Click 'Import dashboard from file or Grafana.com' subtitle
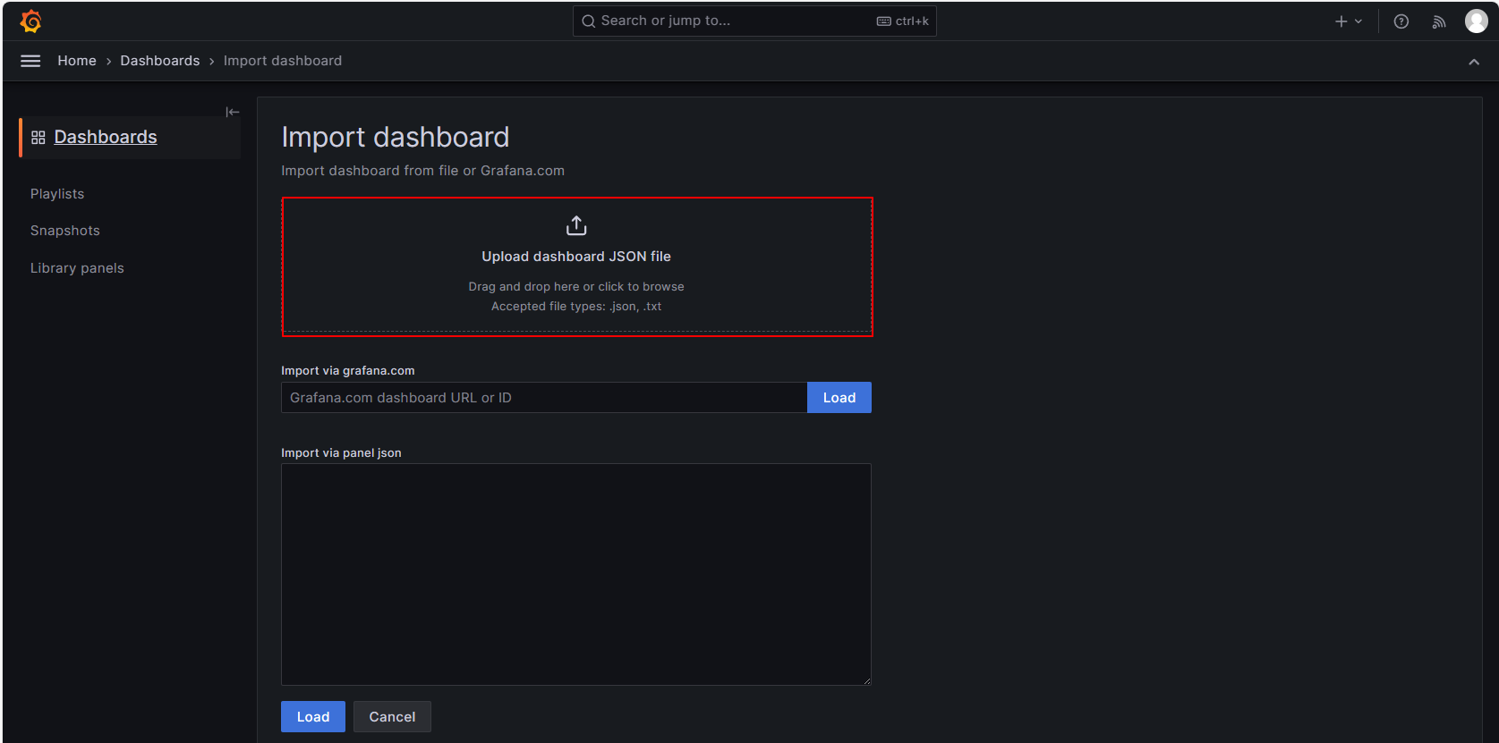This screenshot has width=1499, height=743. point(423,171)
